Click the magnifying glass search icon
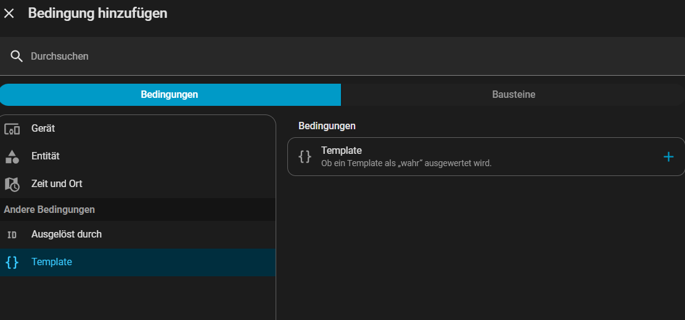 [x=17, y=57]
